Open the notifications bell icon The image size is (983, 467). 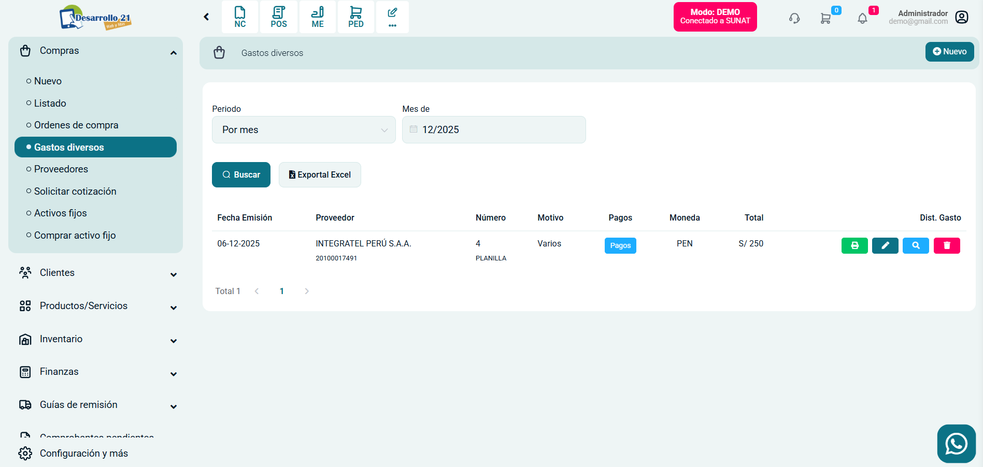click(x=862, y=19)
